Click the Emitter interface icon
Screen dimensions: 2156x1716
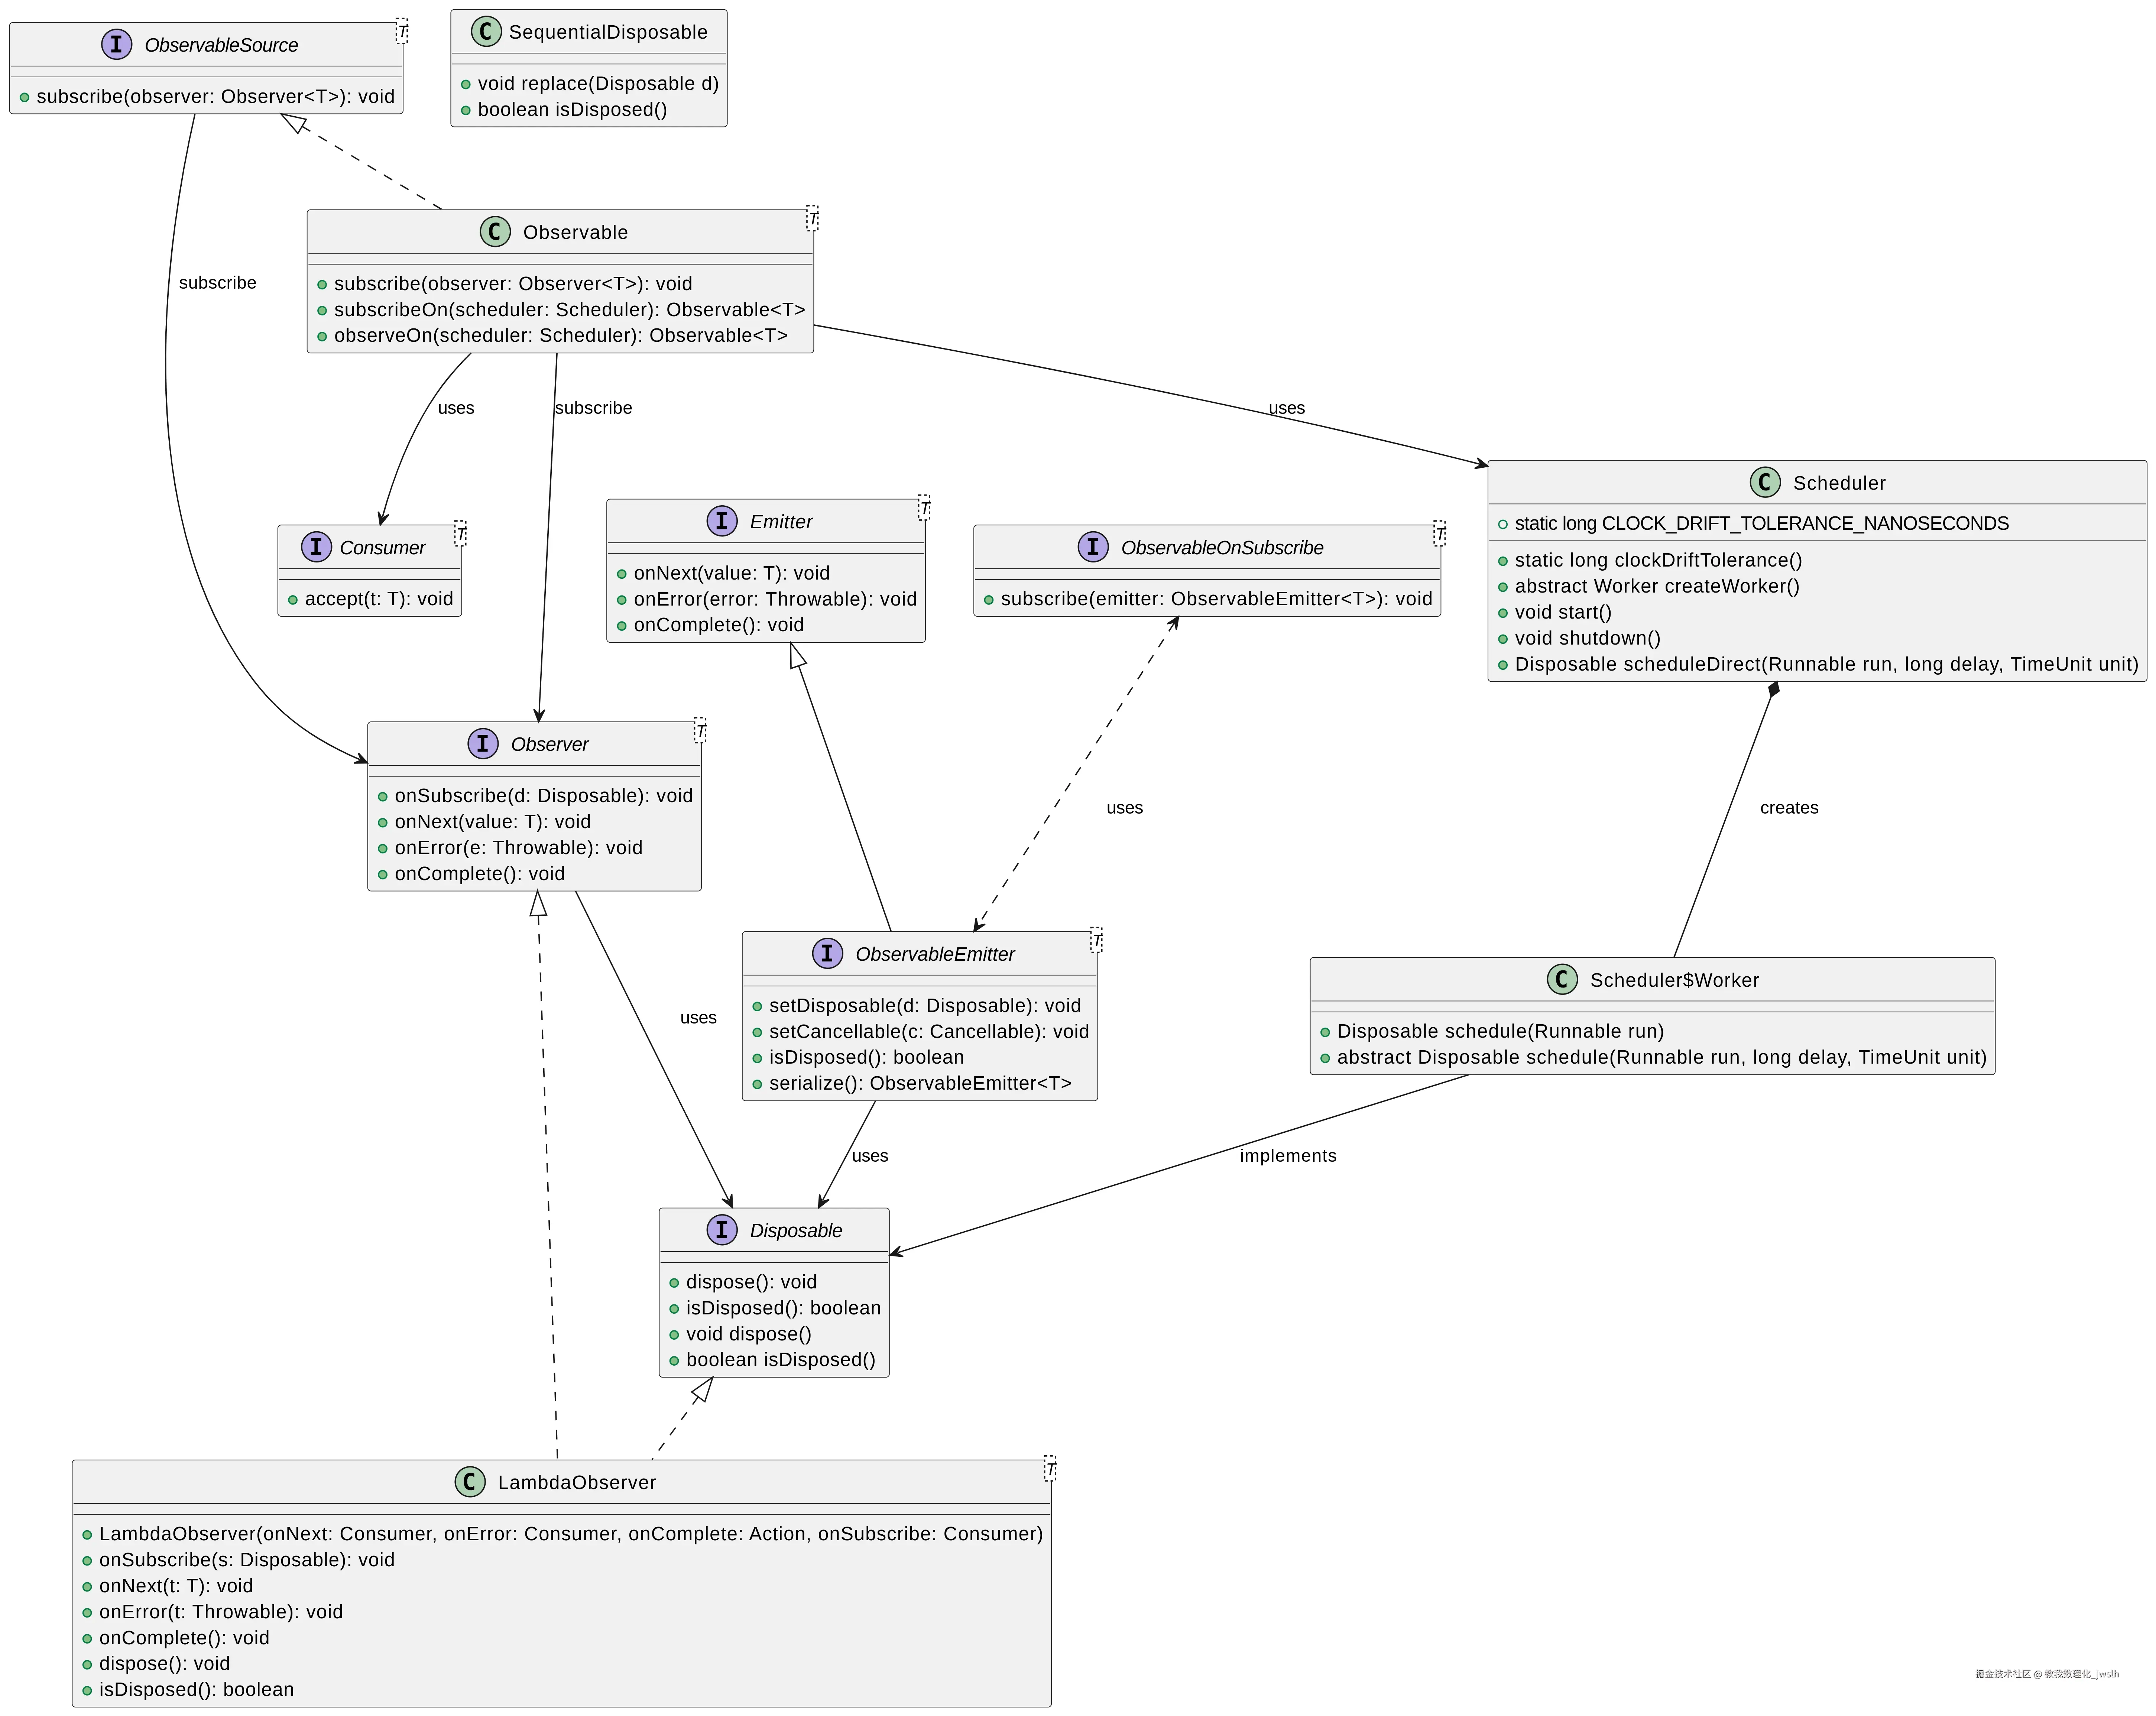[722, 521]
